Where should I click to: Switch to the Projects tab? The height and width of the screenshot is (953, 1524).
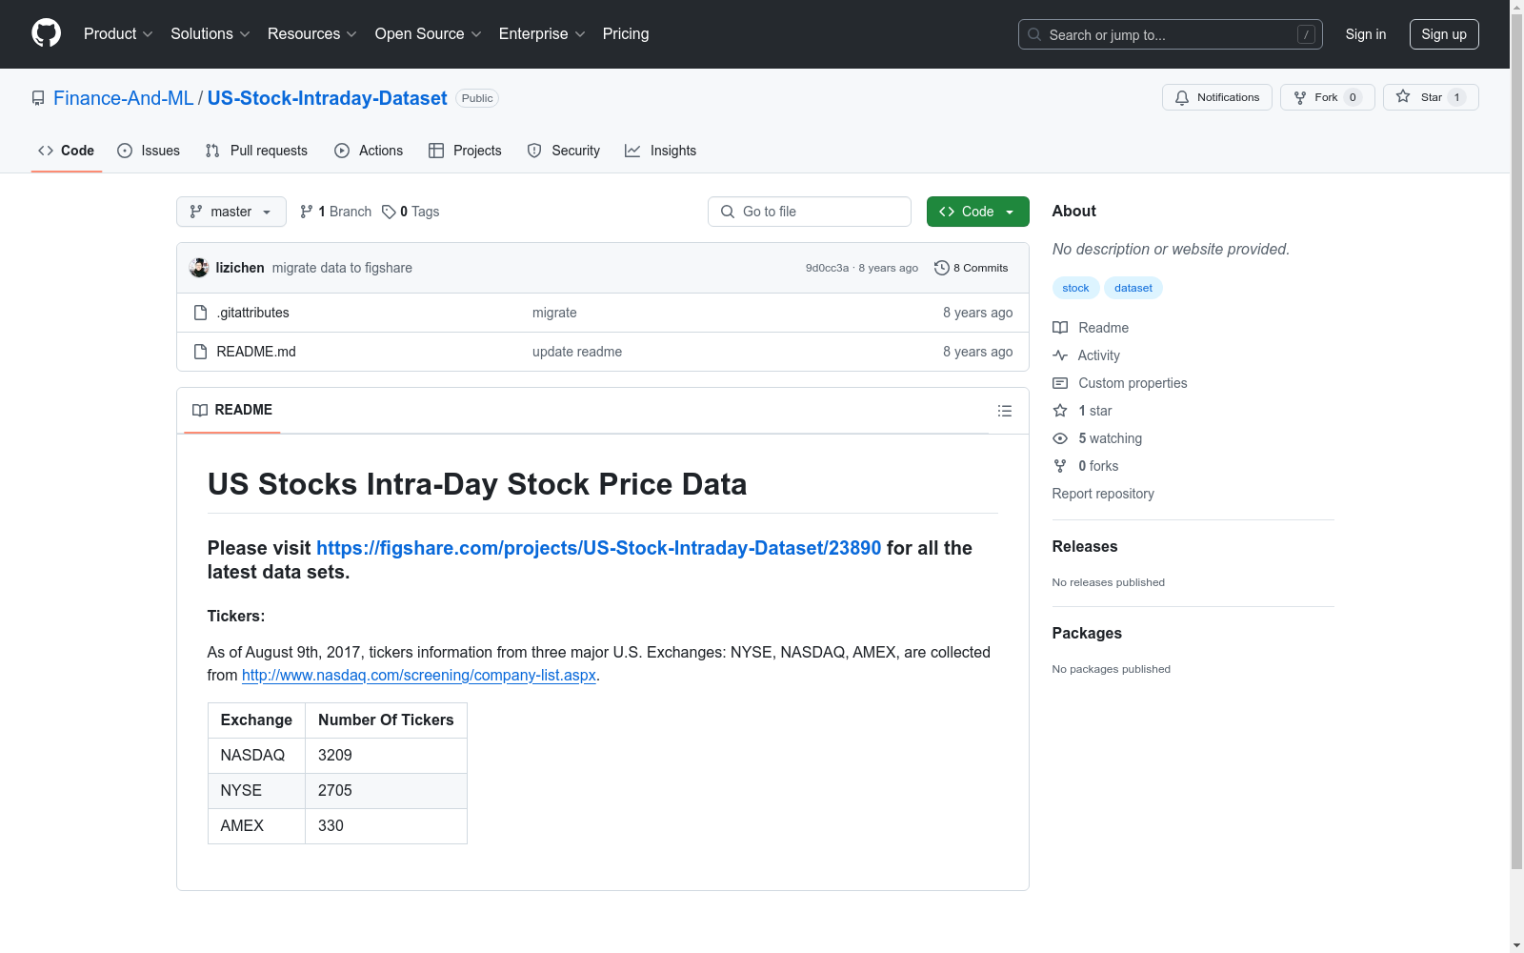pos(465,151)
